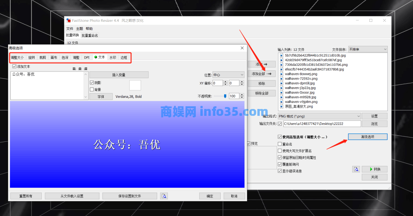Click the preview magnifier icon in 高级选项 dialog
Viewport: 413px width, 216px height.
pos(164,196)
